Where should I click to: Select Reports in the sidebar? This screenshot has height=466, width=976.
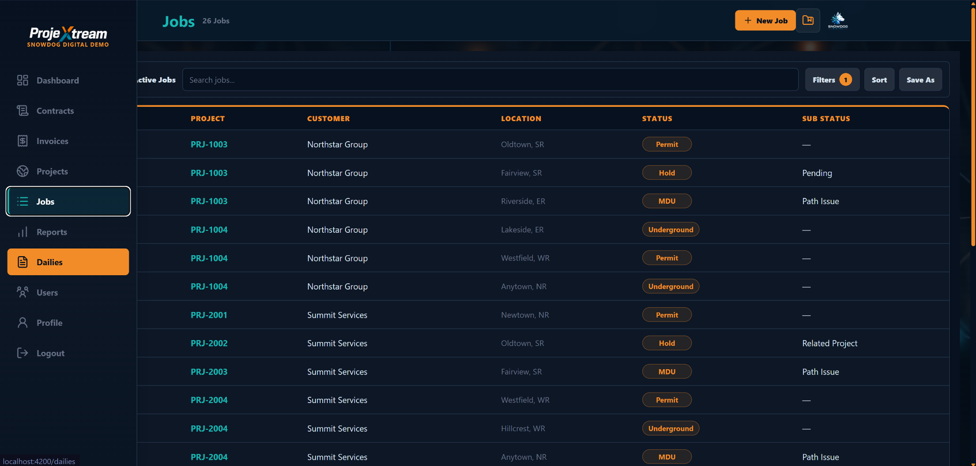68,232
